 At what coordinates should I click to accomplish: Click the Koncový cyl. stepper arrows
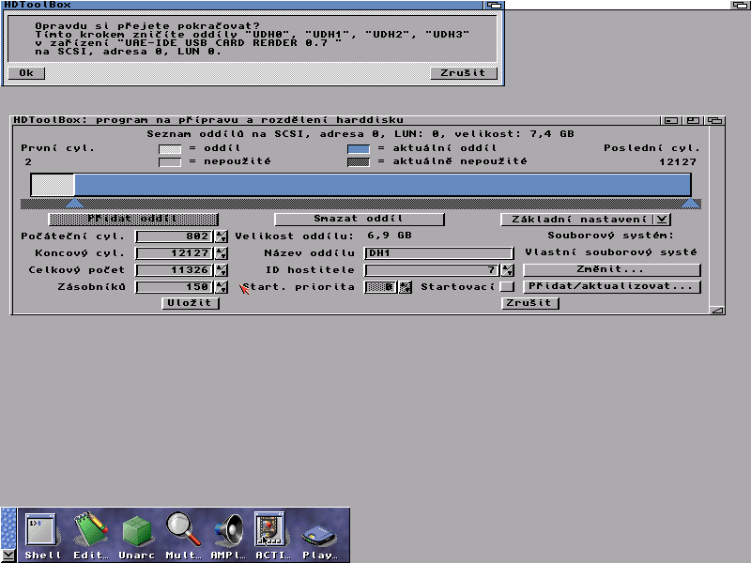tap(222, 252)
